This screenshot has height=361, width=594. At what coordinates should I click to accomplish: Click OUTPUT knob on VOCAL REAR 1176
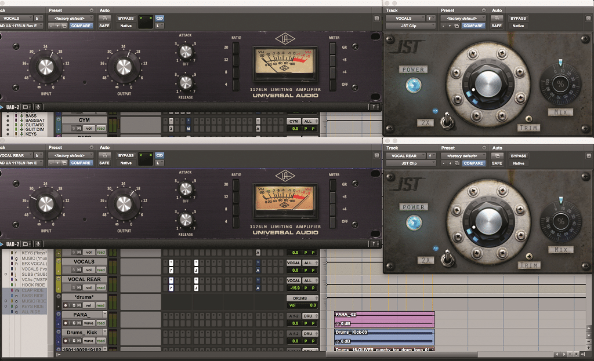124,204
